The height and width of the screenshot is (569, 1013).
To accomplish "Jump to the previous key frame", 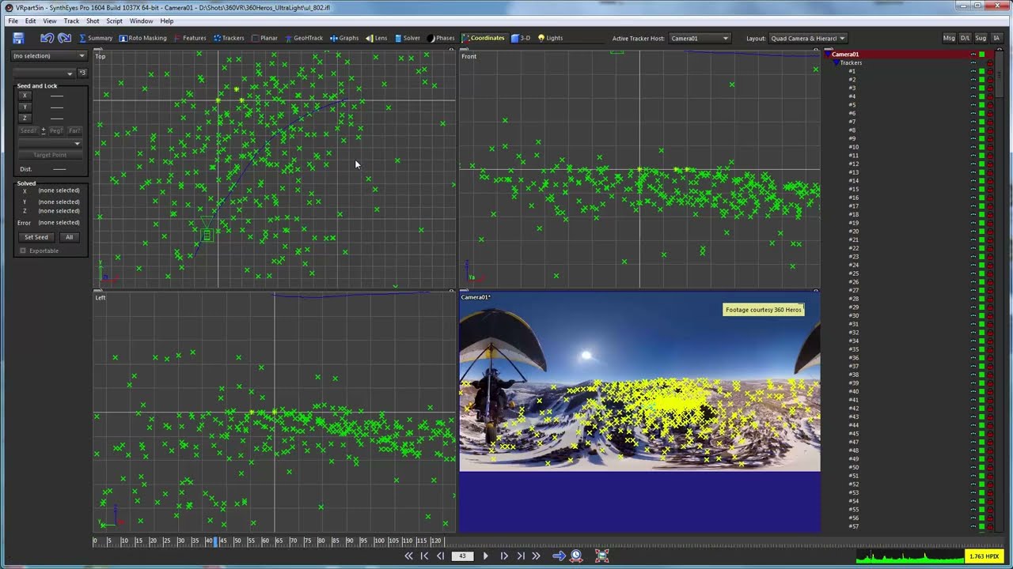I will 424,556.
